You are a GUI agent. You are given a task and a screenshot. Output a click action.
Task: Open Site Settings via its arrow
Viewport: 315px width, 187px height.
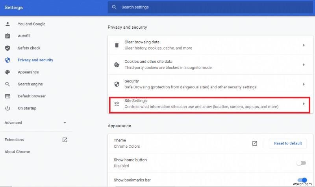tap(304, 104)
